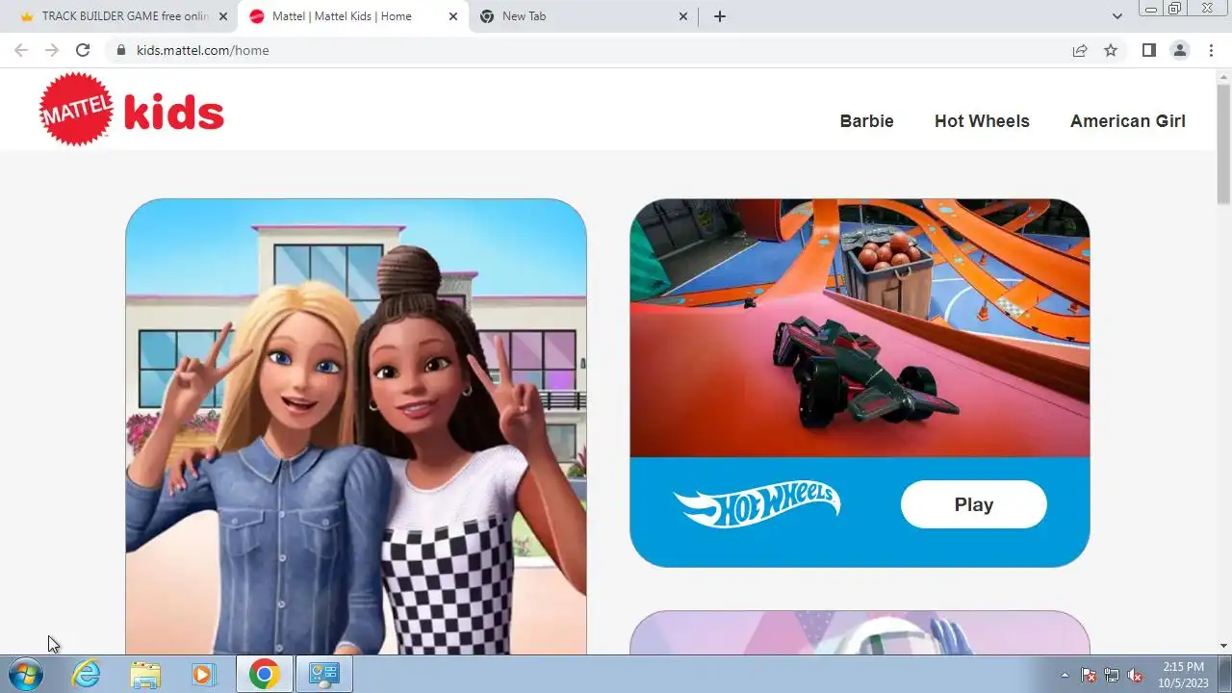Open the Chrome profile icon
Screen dimensions: 1232x693
(x=1179, y=50)
